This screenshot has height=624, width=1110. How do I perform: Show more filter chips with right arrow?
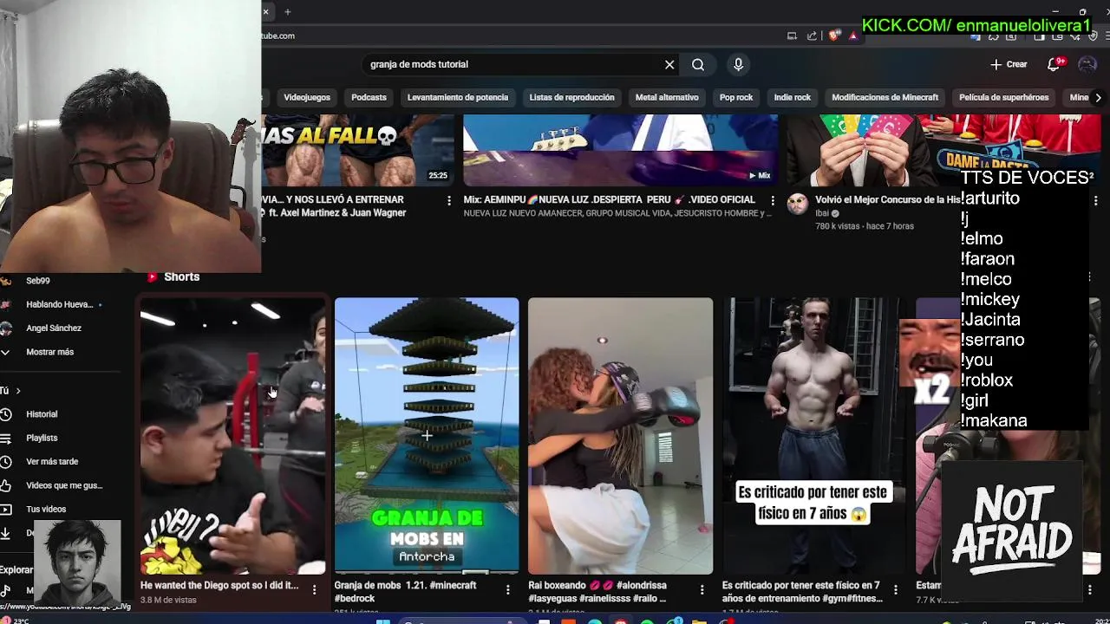click(1098, 97)
